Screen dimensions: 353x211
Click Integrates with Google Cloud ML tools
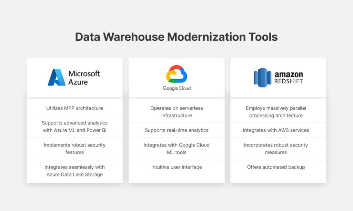click(176, 149)
